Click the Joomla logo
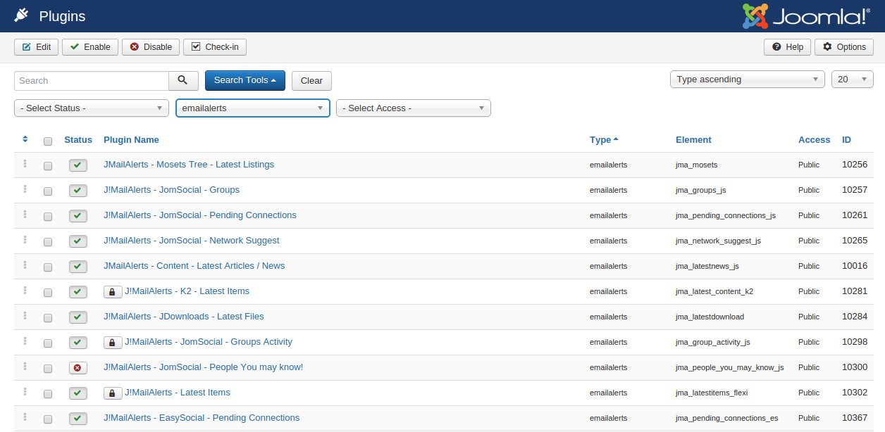 pyautogui.click(x=806, y=15)
